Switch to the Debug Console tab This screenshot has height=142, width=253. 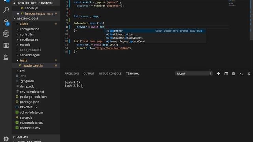pos(110,73)
